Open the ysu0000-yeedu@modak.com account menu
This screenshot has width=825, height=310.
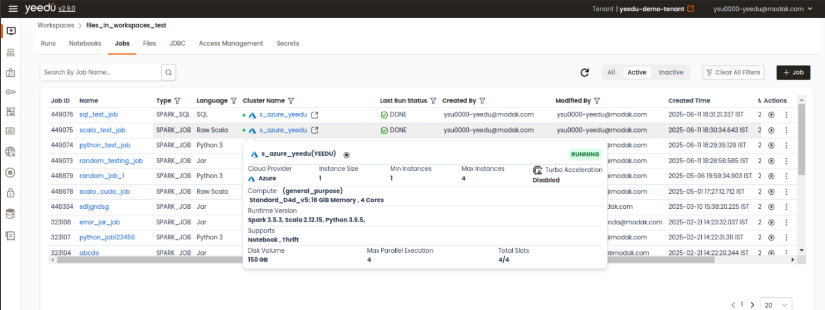point(762,9)
